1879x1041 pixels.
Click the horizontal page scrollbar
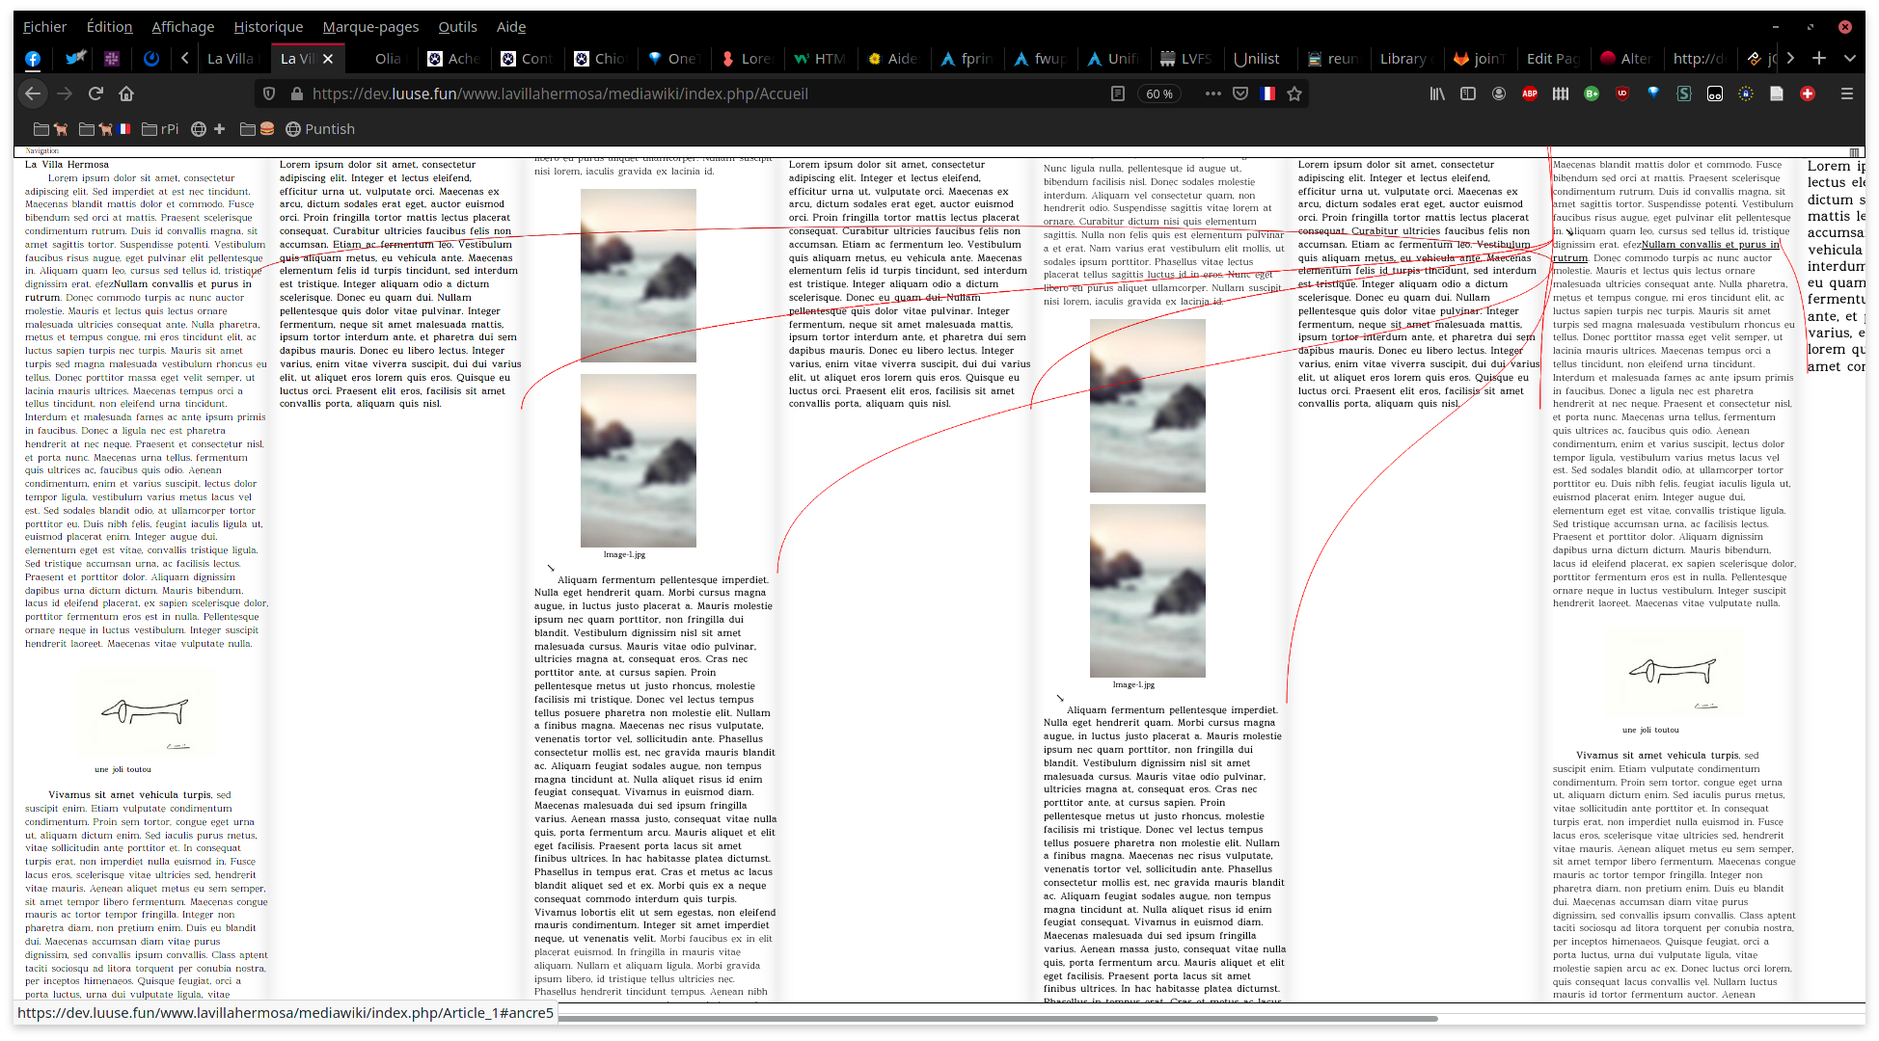(997, 1018)
